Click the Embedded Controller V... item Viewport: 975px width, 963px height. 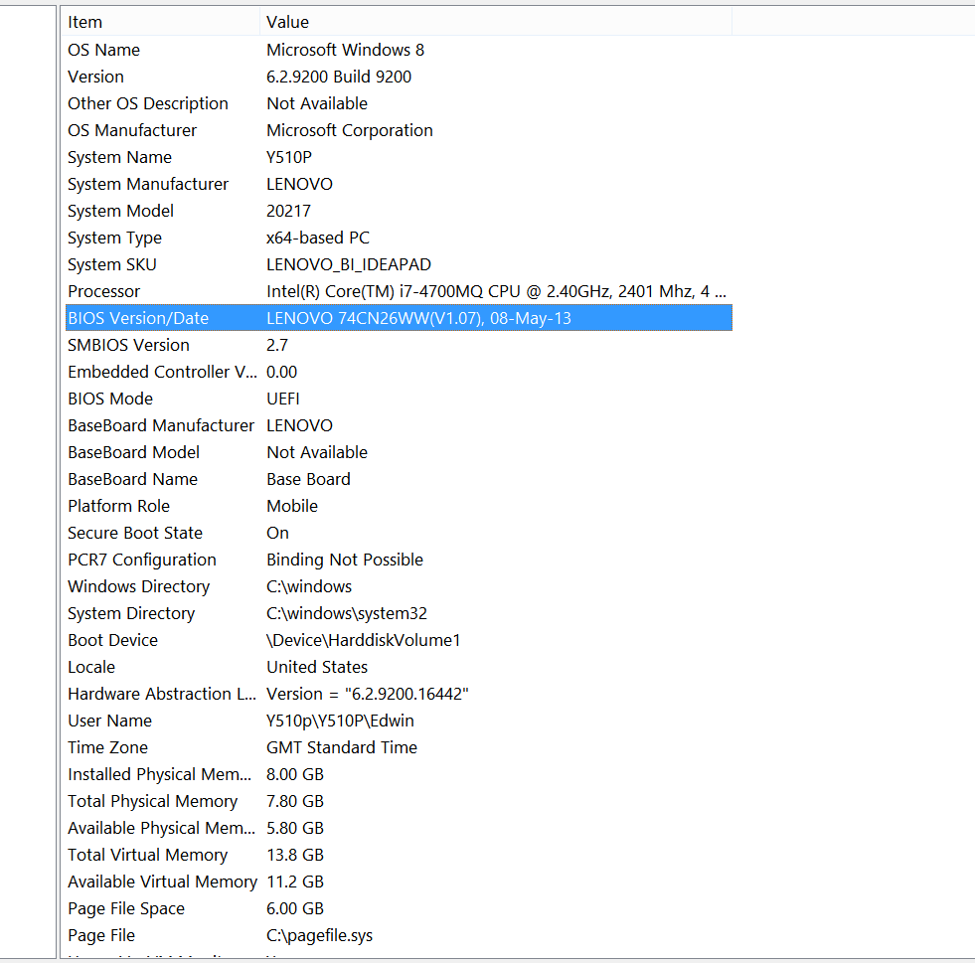162,372
